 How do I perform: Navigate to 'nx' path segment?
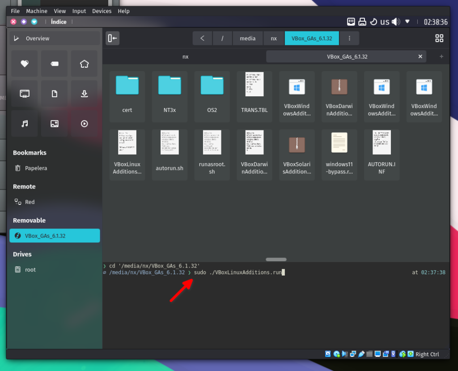pos(274,38)
